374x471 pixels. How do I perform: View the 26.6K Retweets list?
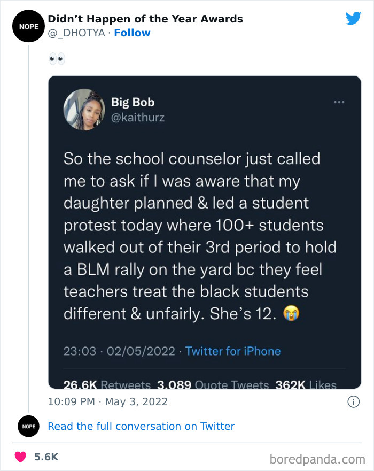click(x=107, y=384)
